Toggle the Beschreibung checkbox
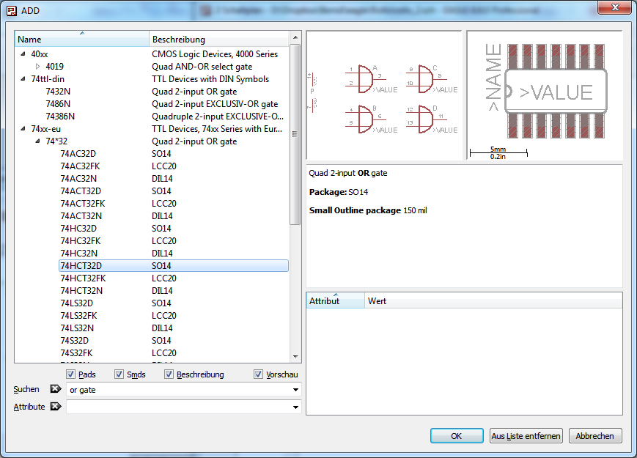Viewport: 637px width, 458px height. coord(169,374)
